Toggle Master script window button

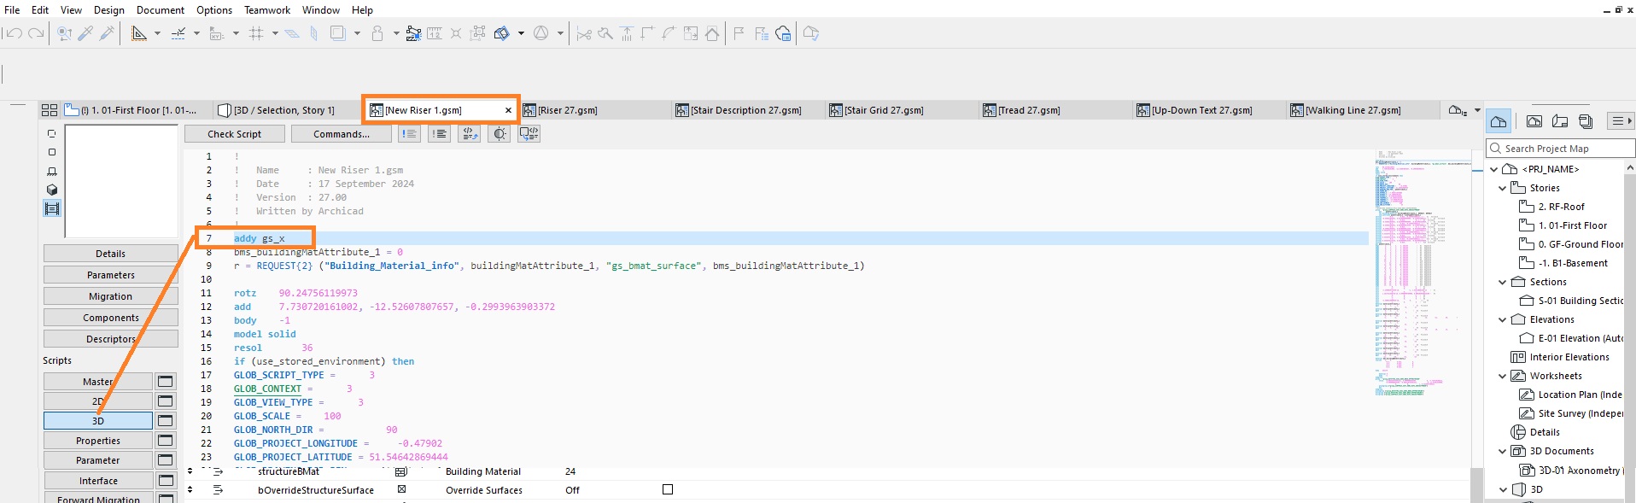tap(166, 381)
